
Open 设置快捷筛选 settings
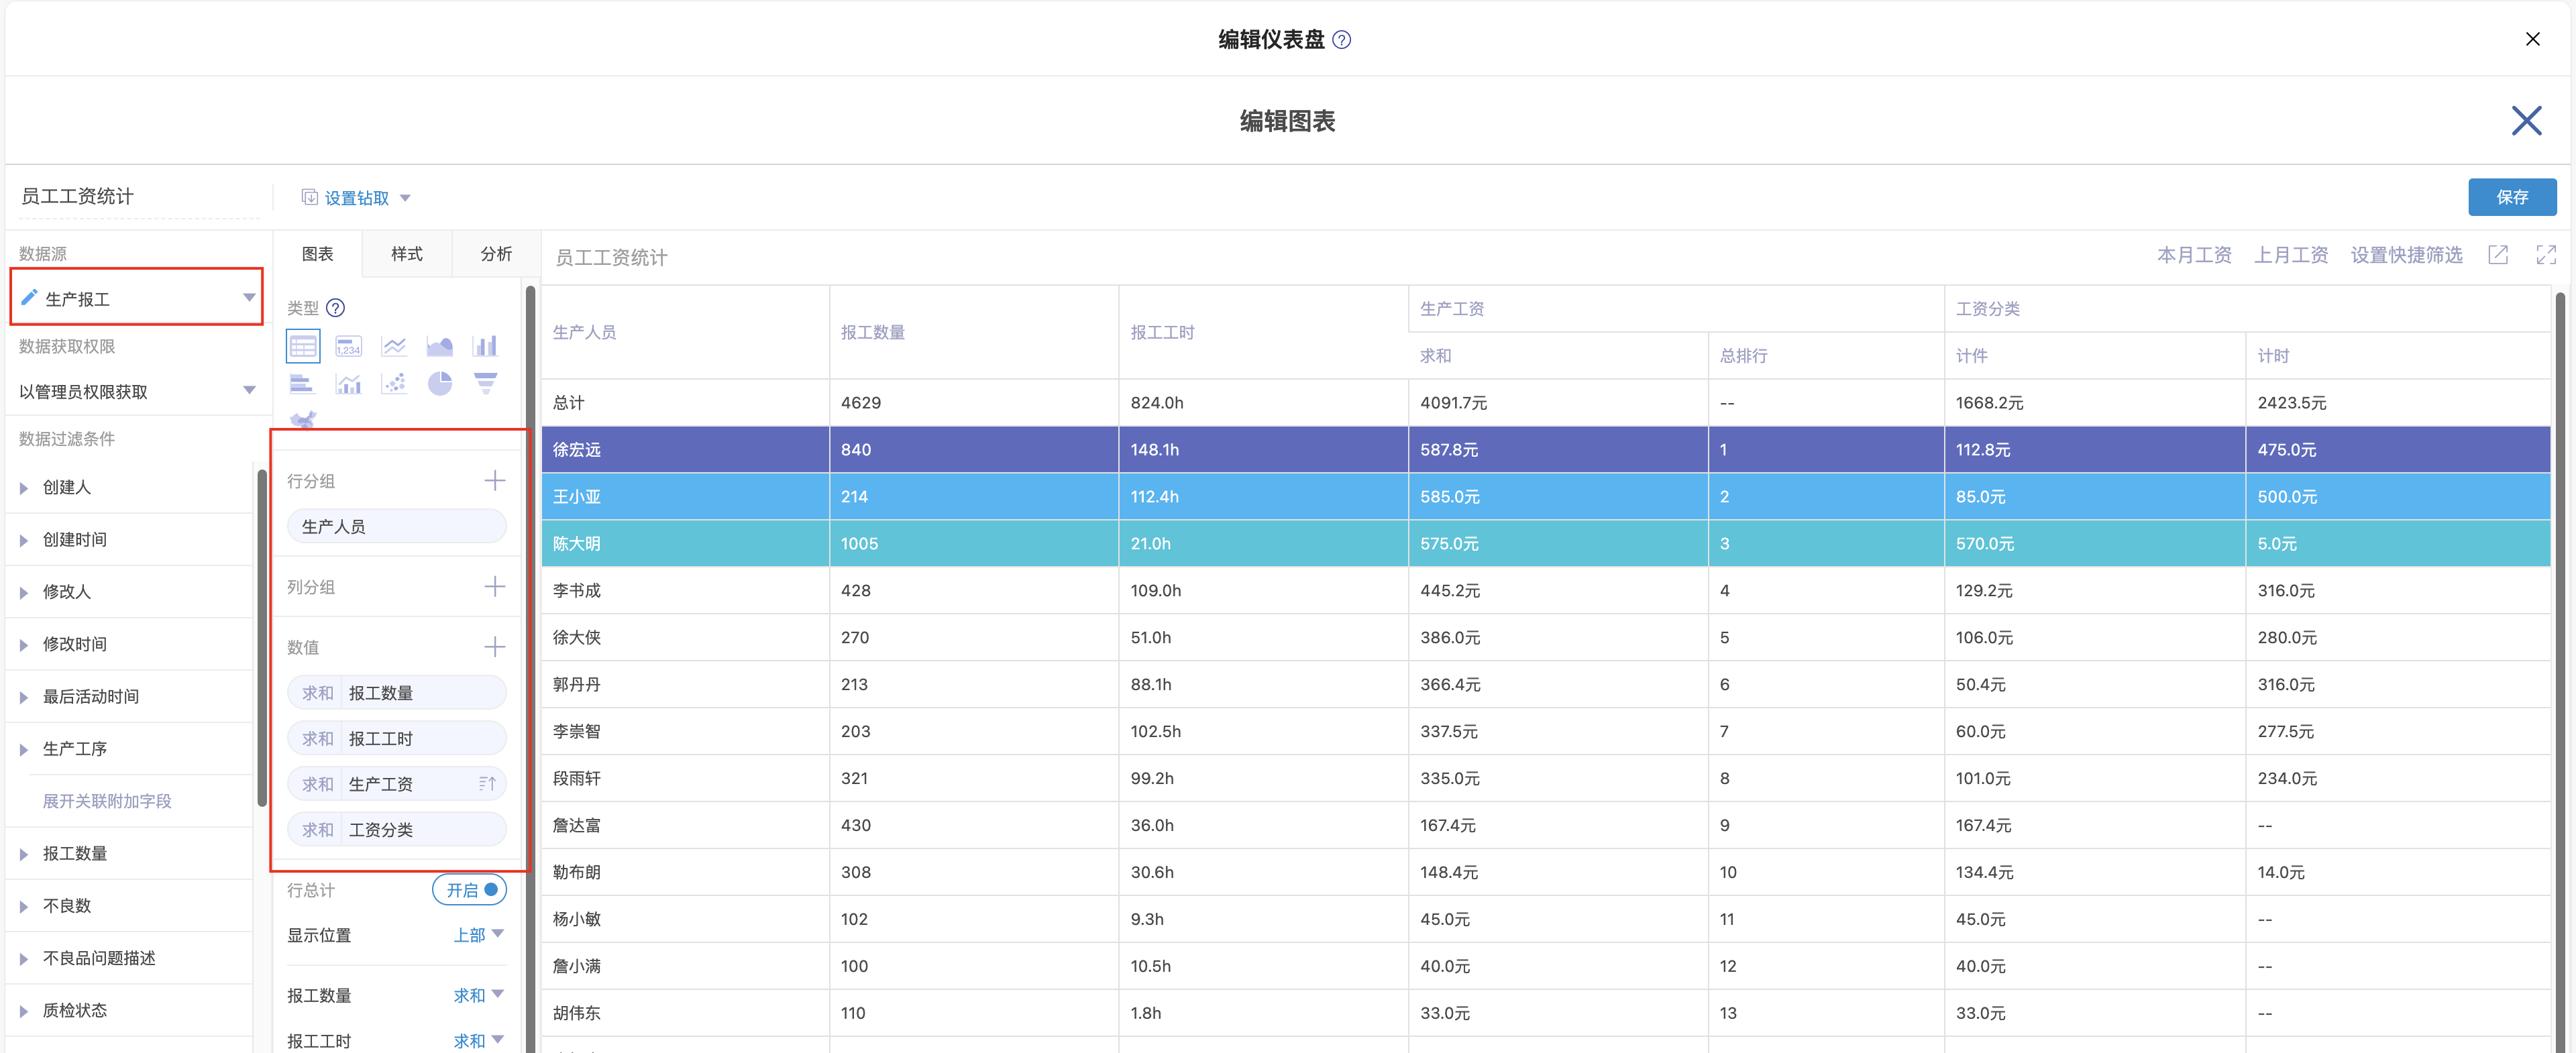(2406, 255)
